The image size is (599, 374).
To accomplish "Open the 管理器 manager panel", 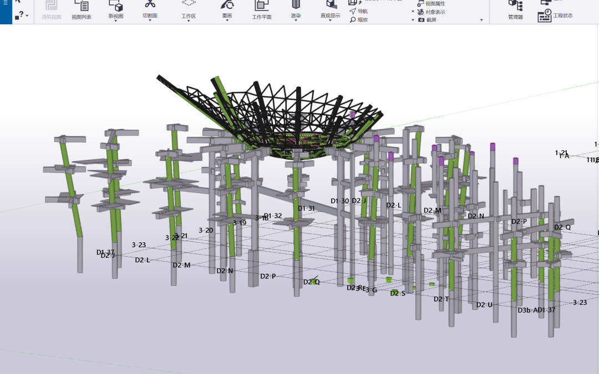I will click(515, 11).
